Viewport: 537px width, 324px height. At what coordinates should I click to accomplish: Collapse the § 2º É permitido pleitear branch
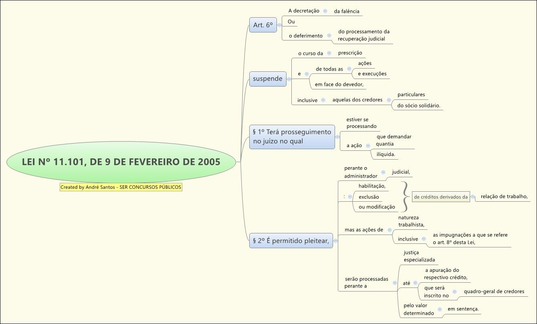[336, 241]
